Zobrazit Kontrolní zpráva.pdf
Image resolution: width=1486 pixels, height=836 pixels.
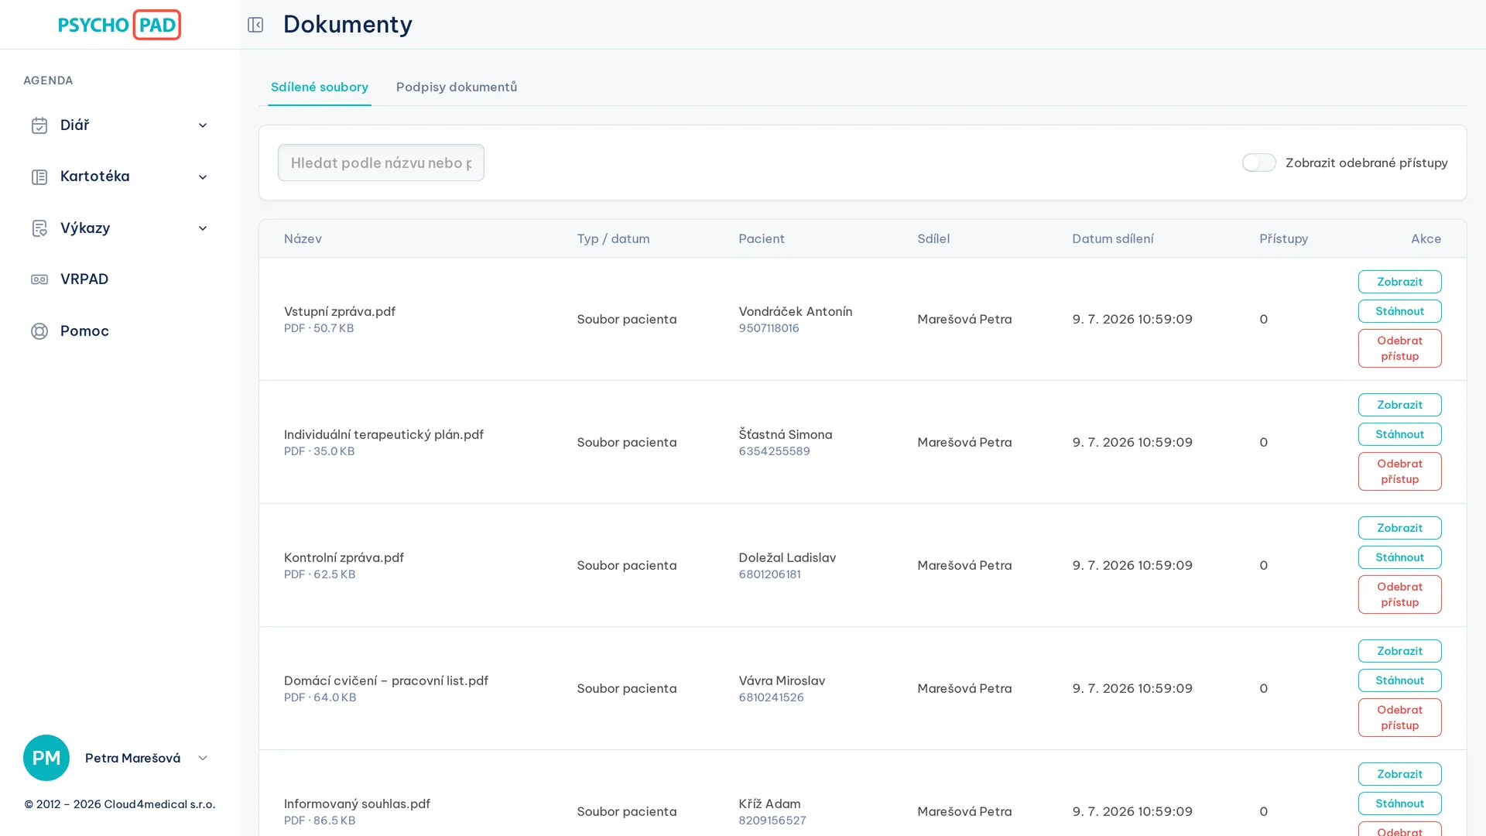pyautogui.click(x=1399, y=528)
